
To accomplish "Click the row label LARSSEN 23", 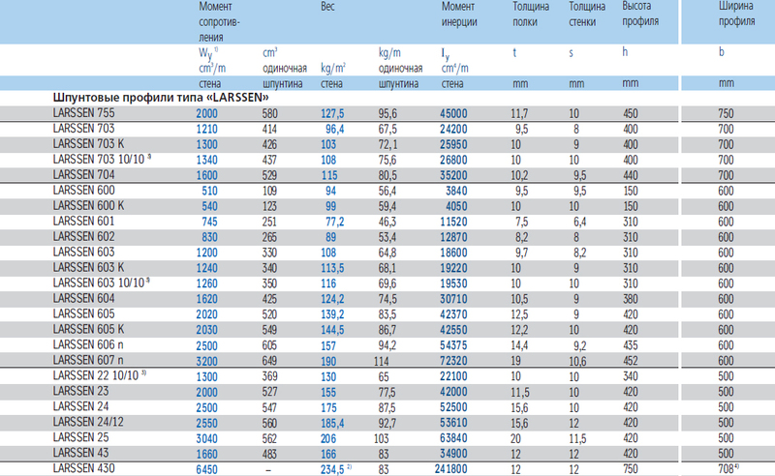I will [80, 391].
